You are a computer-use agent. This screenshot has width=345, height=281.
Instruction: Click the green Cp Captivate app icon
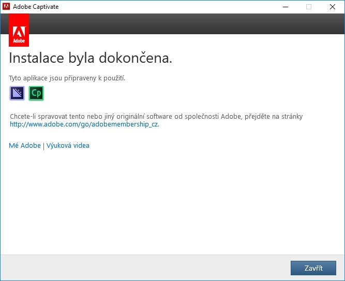[36, 93]
